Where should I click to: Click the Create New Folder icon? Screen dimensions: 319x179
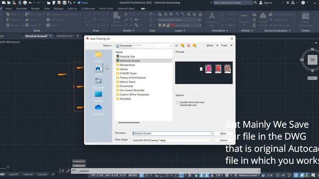195,45
